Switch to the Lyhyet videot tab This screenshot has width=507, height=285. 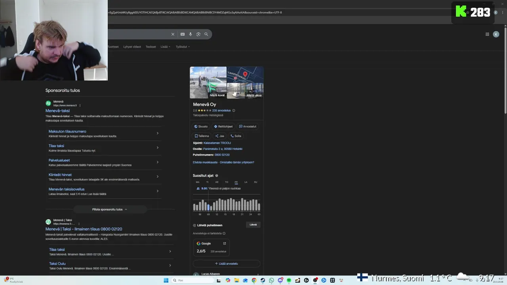132,47
